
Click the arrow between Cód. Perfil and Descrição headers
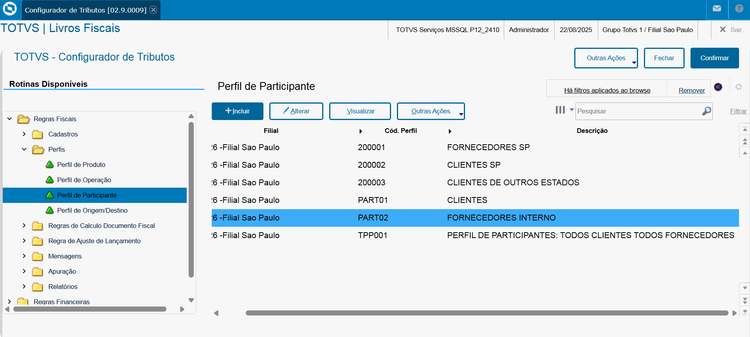coord(450,131)
